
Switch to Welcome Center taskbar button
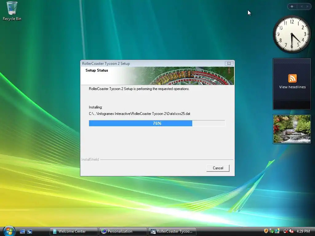[x=74, y=231]
